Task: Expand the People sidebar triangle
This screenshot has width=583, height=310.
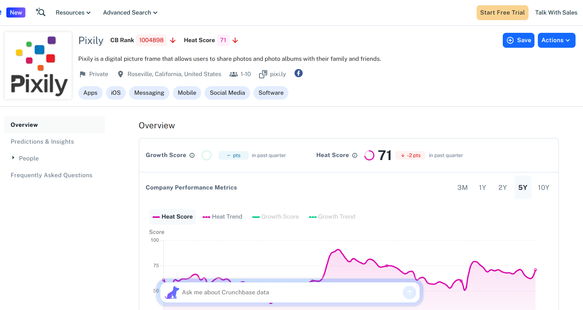Action: (13, 158)
